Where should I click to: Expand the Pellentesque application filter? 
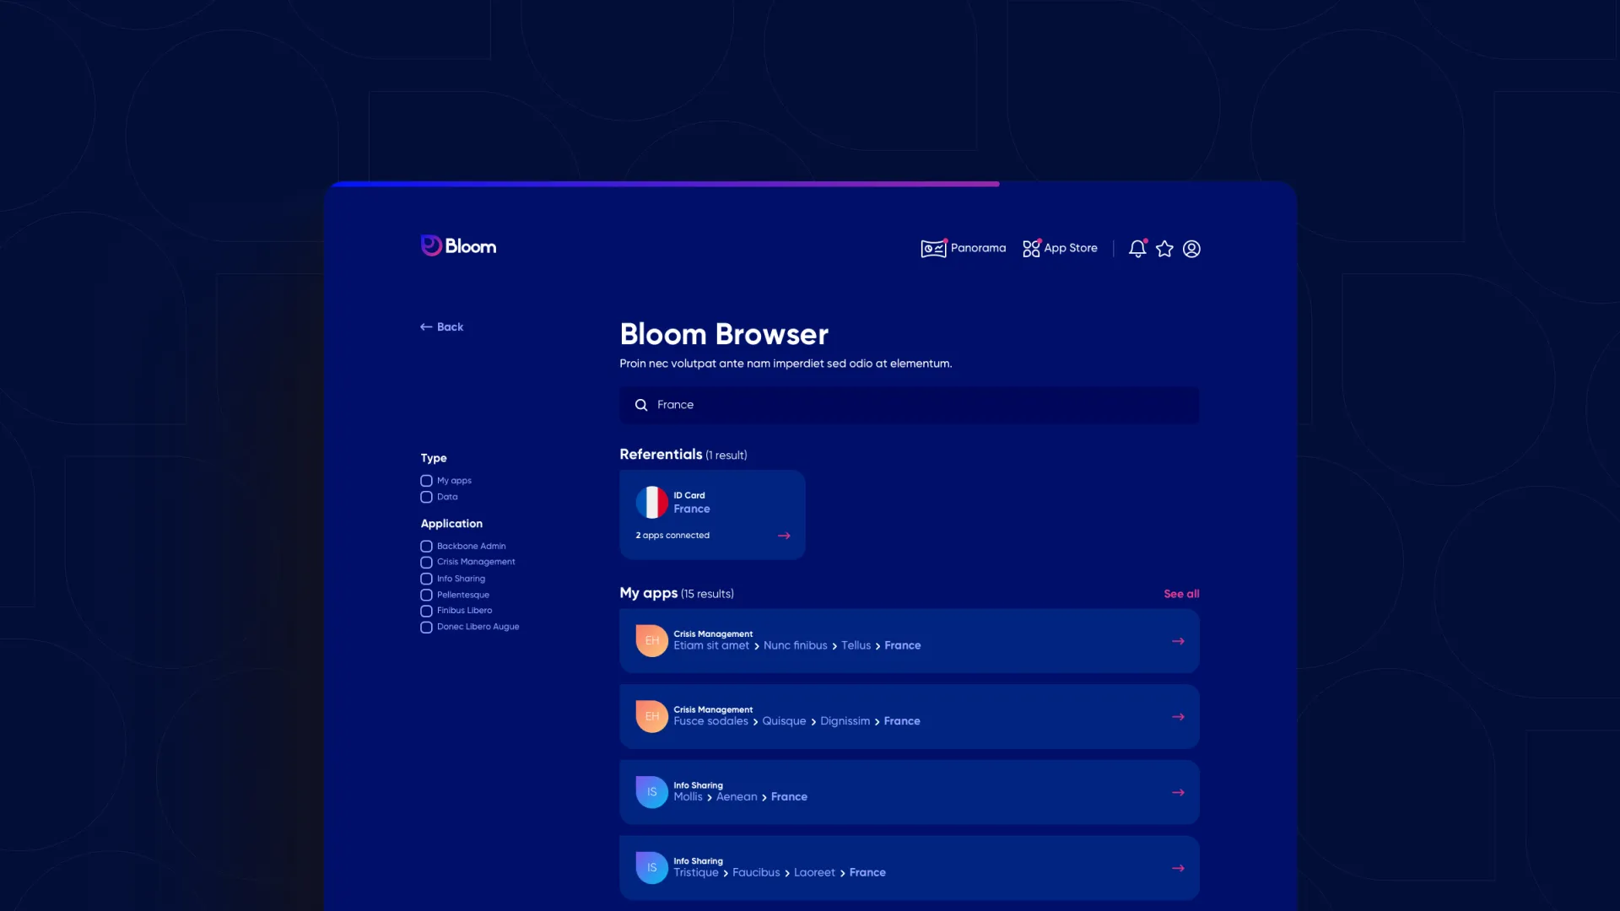tap(426, 595)
